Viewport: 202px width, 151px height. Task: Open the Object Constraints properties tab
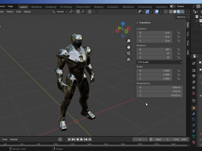click(x=194, y=131)
